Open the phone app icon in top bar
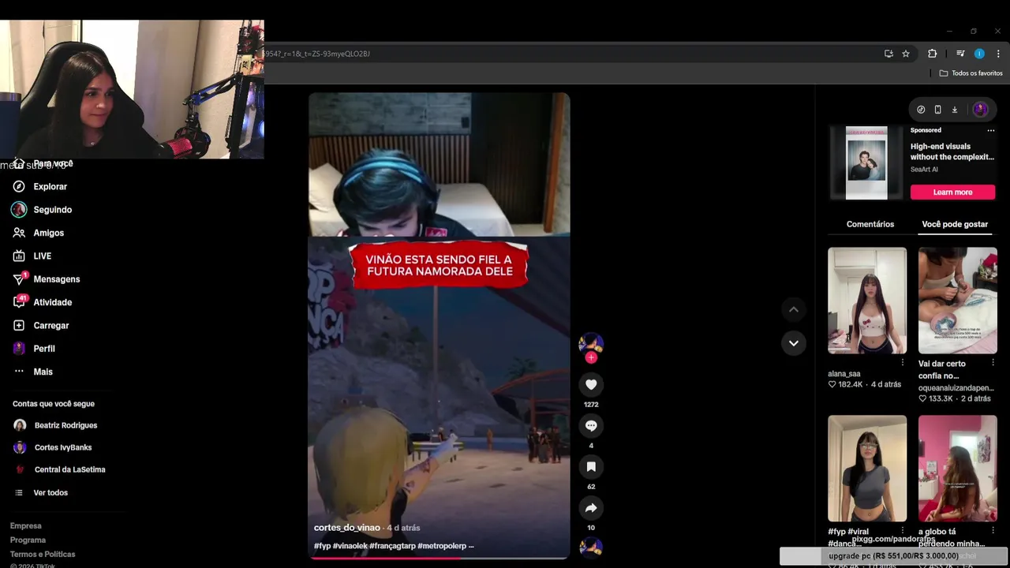Viewport: 1010px width, 568px height. (937, 110)
